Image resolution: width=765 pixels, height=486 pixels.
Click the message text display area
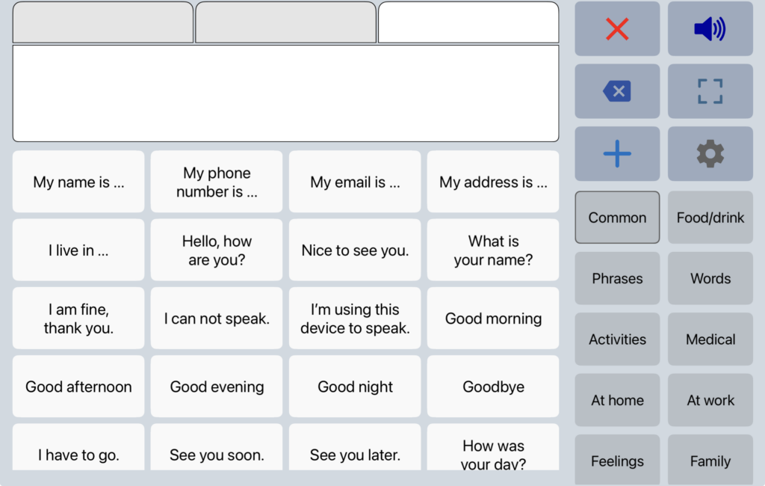(285, 93)
